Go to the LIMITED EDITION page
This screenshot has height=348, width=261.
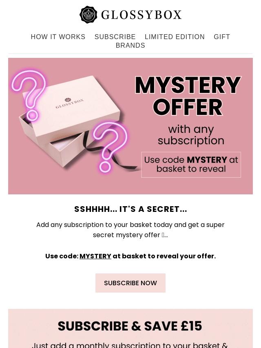(175, 37)
